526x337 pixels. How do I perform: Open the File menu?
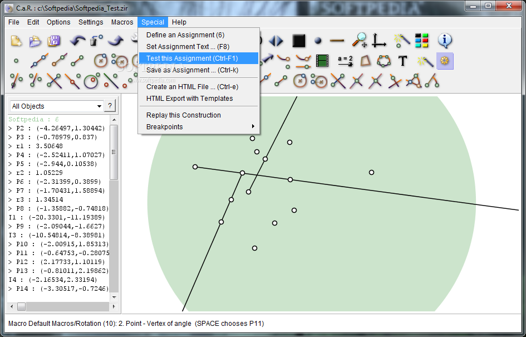click(x=14, y=22)
